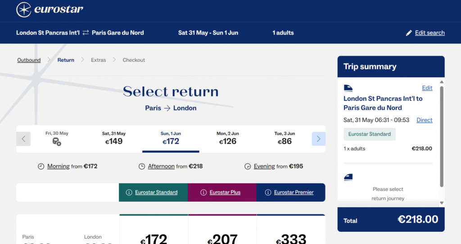The image size is (461, 244).
Task: Show previous dates with left arrow
Action: tap(23, 139)
